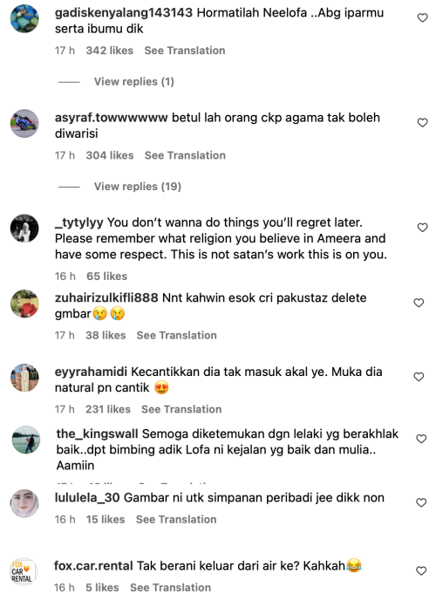Open lululela_30 username link
436x601 pixels.
[x=87, y=498]
